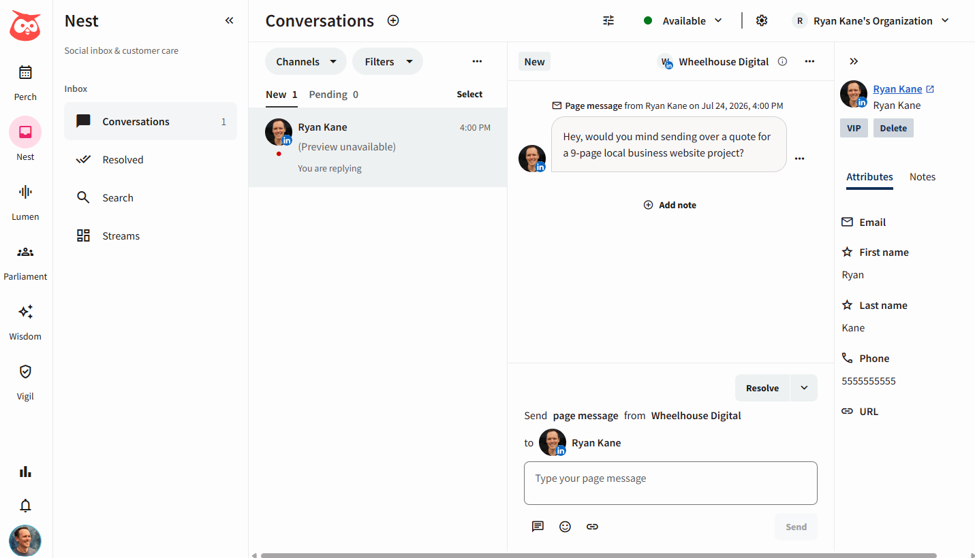Go to Streams in the inbox menu
975x558 pixels.
point(151,235)
